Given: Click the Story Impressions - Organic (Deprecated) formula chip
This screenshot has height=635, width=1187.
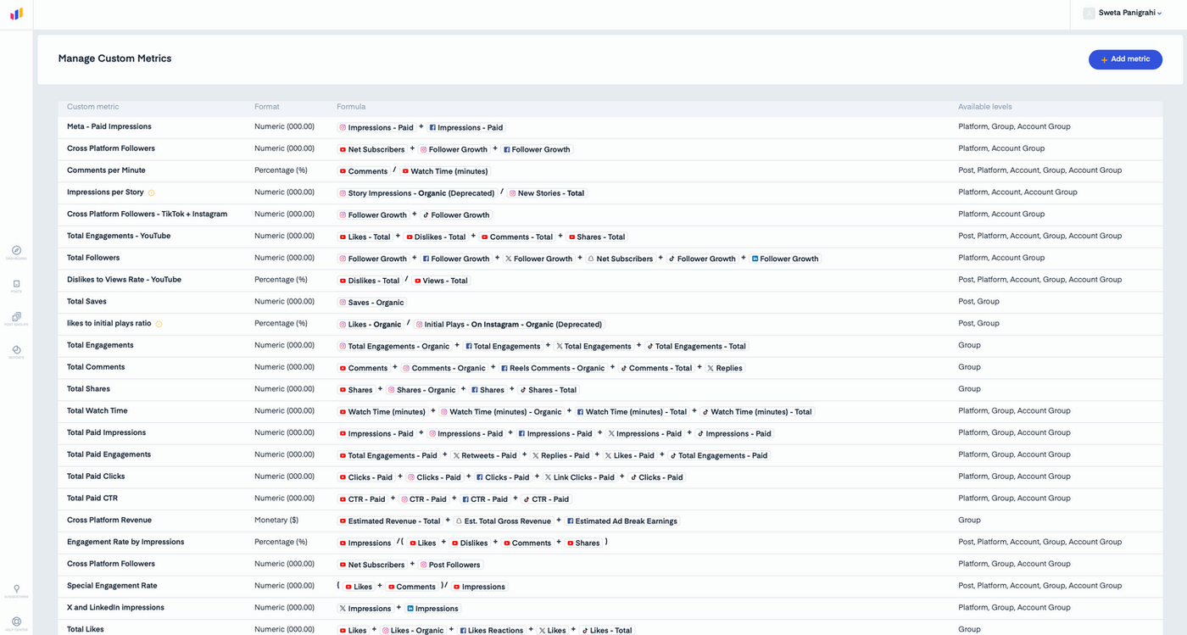Looking at the screenshot, I should click(x=417, y=193).
